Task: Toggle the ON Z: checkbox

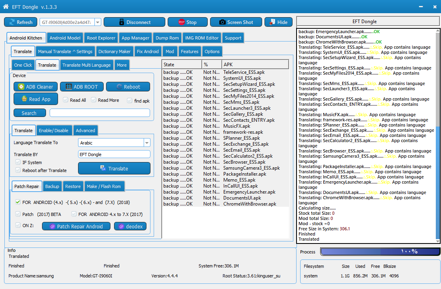Action: tap(18, 225)
